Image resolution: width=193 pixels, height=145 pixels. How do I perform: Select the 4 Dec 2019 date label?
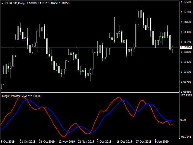click(104, 142)
